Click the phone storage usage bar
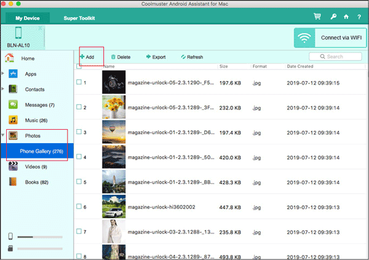Image resolution: width=369 pixels, height=260 pixels. [40, 237]
